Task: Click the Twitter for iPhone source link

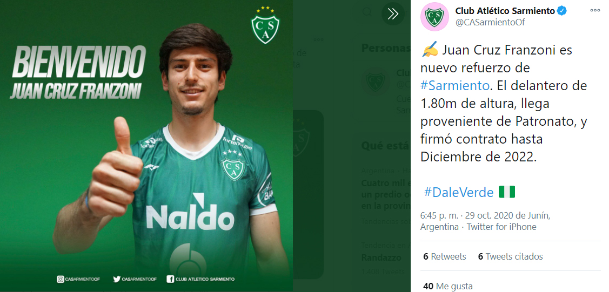Action: click(501, 227)
